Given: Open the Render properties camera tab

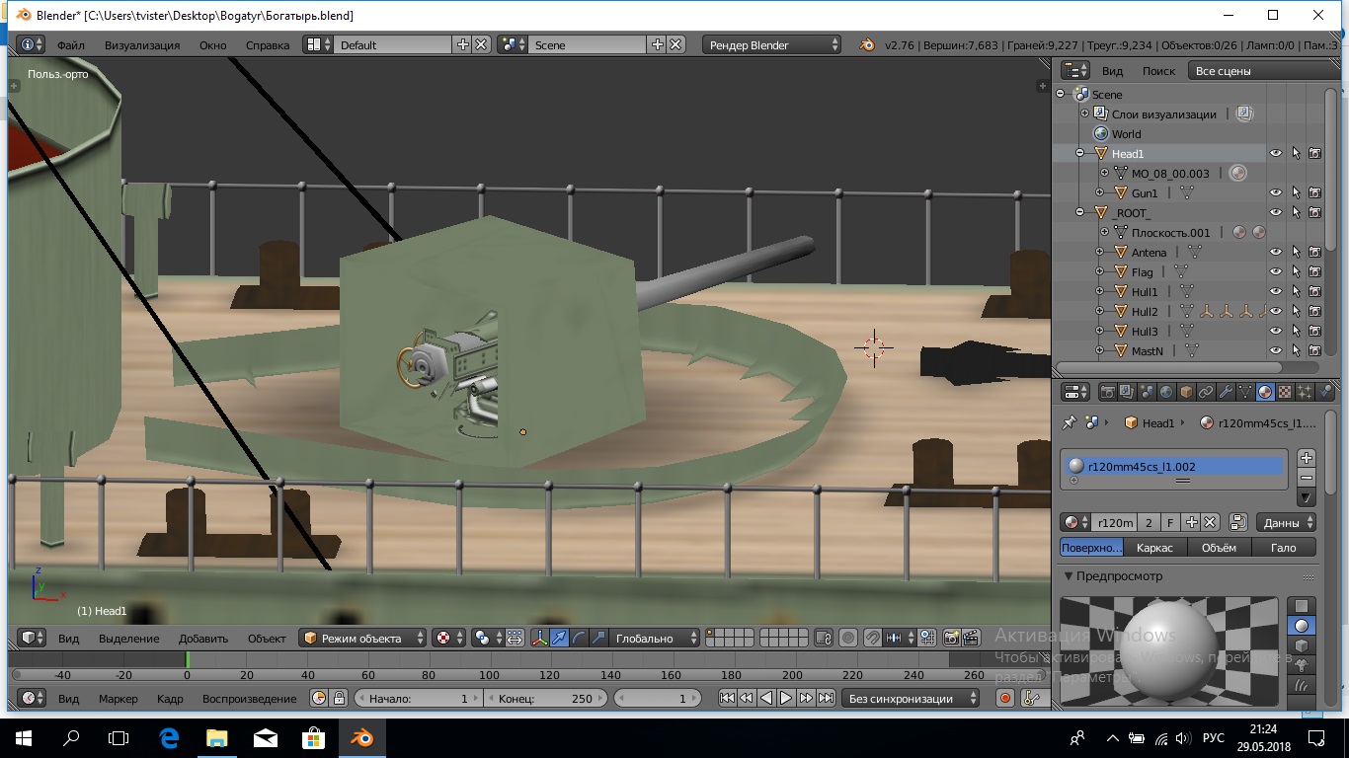Looking at the screenshot, I should coord(1108,392).
